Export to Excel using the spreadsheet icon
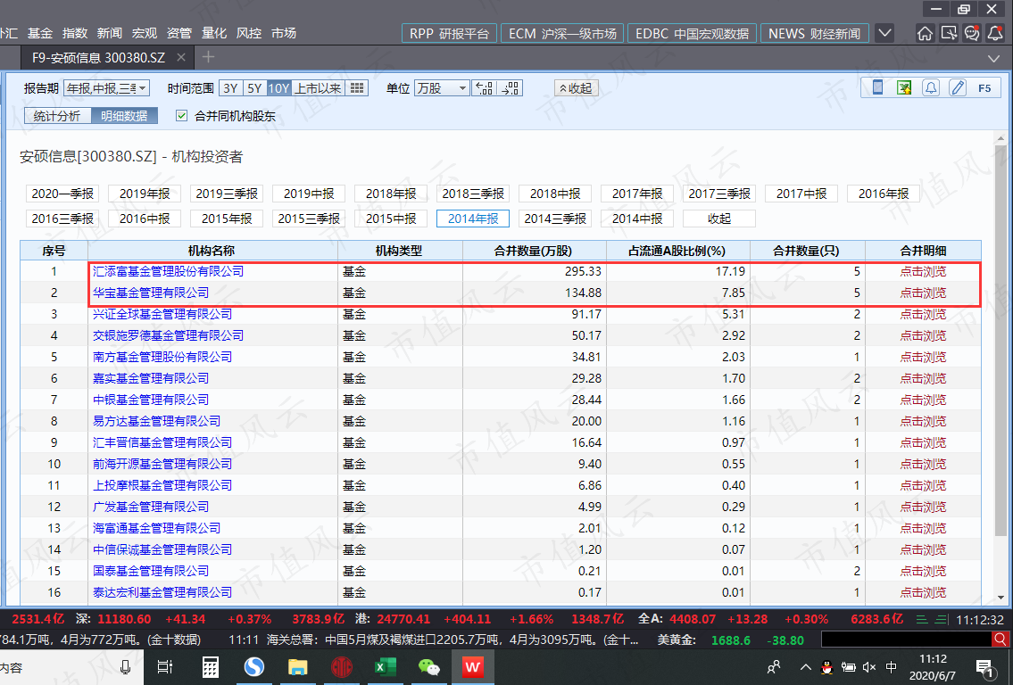 [x=904, y=87]
